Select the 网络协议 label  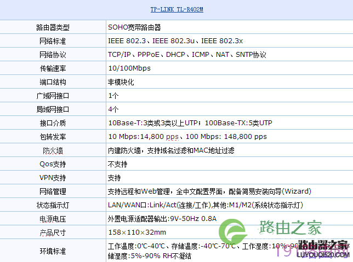pos(53,55)
